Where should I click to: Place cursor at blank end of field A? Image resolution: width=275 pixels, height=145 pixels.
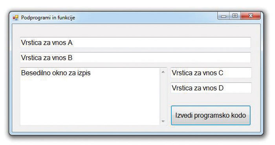click(161, 42)
